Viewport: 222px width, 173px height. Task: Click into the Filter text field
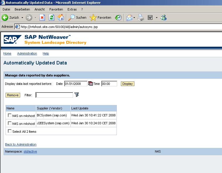tap(54, 95)
